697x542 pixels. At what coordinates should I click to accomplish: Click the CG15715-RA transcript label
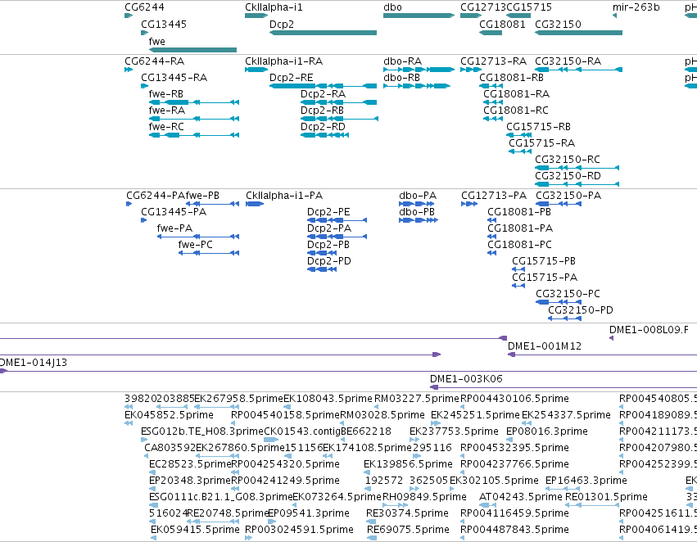point(541,143)
